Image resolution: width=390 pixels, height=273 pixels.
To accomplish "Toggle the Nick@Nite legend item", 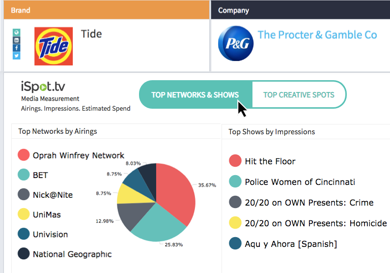I will pyautogui.click(x=52, y=195).
